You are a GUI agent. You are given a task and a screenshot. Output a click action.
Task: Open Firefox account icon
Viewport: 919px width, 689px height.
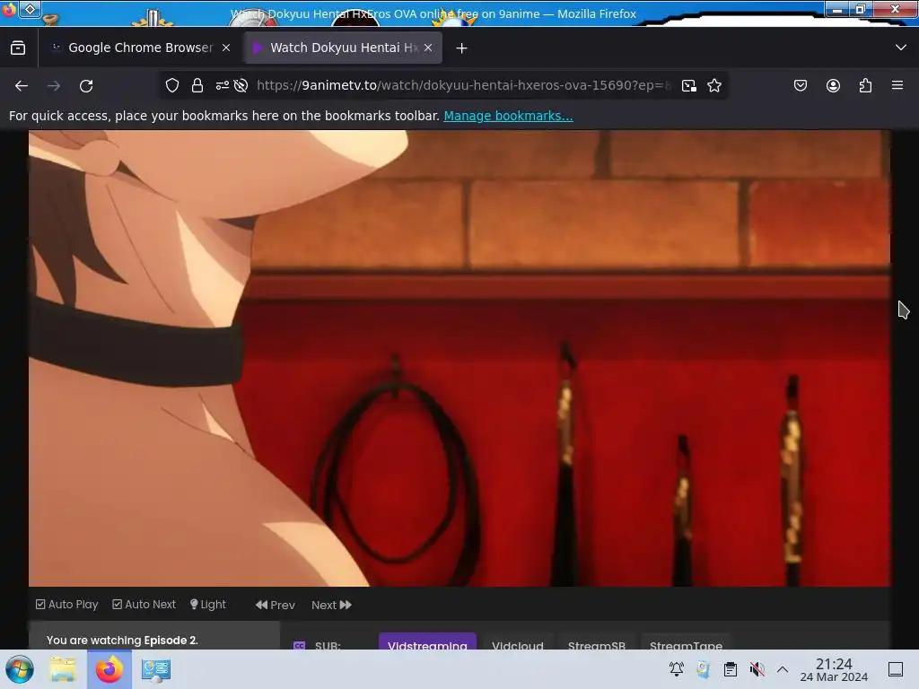[x=833, y=85]
